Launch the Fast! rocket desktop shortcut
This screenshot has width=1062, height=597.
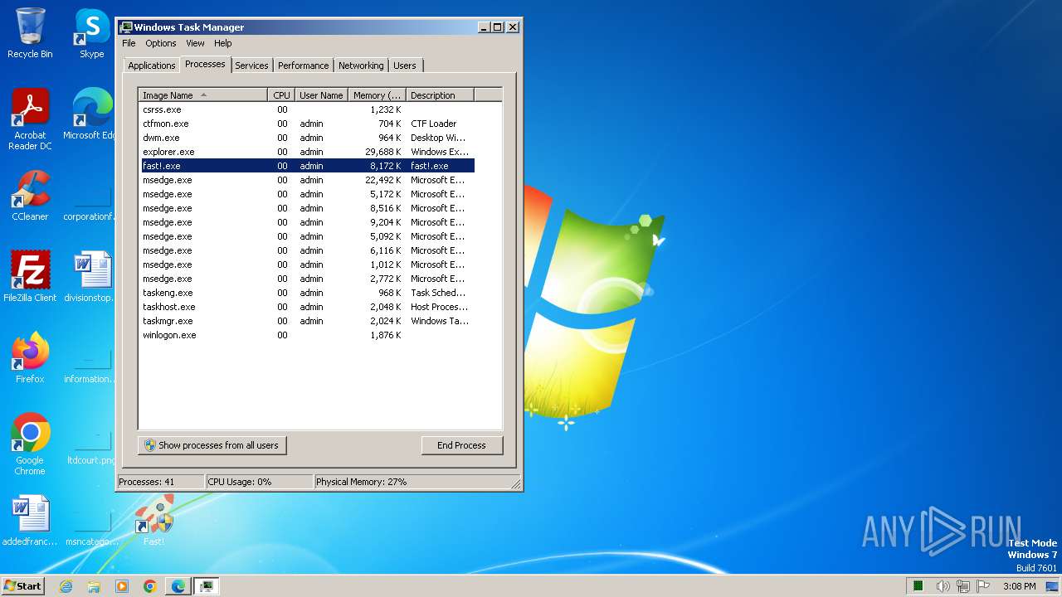tap(154, 520)
